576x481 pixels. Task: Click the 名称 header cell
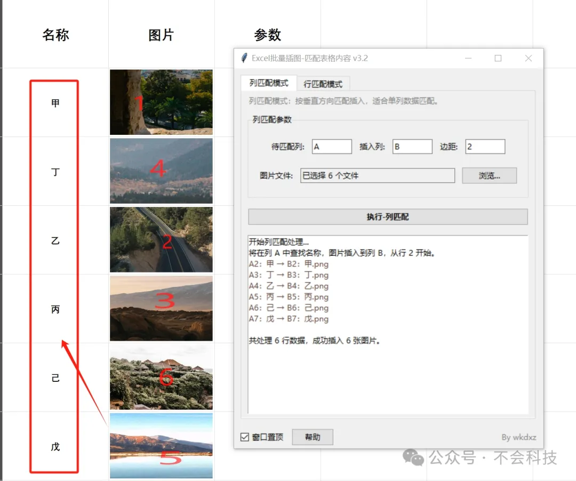coord(55,35)
